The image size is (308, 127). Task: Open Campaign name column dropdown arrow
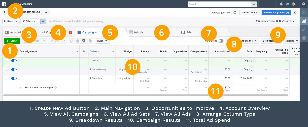click(77, 52)
